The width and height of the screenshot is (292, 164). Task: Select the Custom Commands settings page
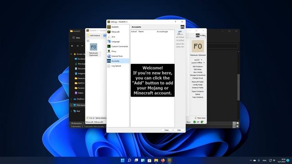coord(118,46)
